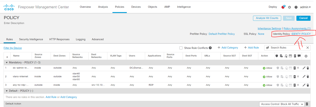Open the Default Action dropdown
This screenshot has height=107, width=316.
(x=282, y=104)
